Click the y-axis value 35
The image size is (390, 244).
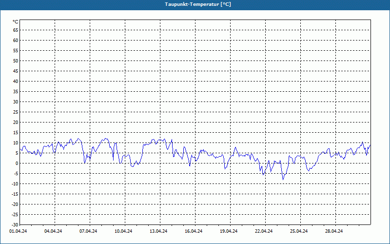click(16, 92)
